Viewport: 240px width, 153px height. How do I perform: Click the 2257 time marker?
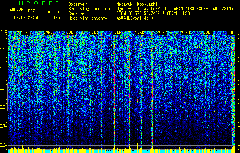(x=163, y=33)
